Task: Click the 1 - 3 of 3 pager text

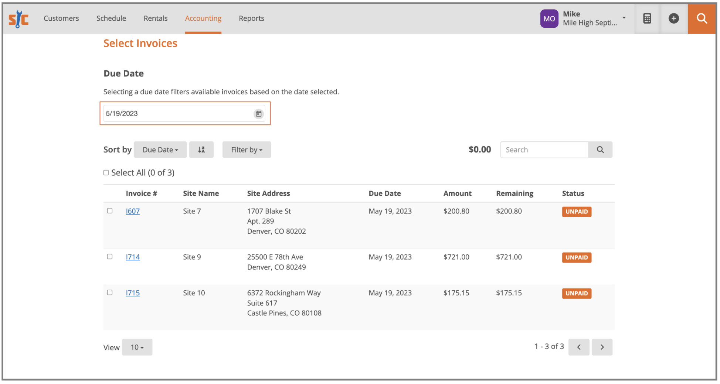Action: [549, 346]
